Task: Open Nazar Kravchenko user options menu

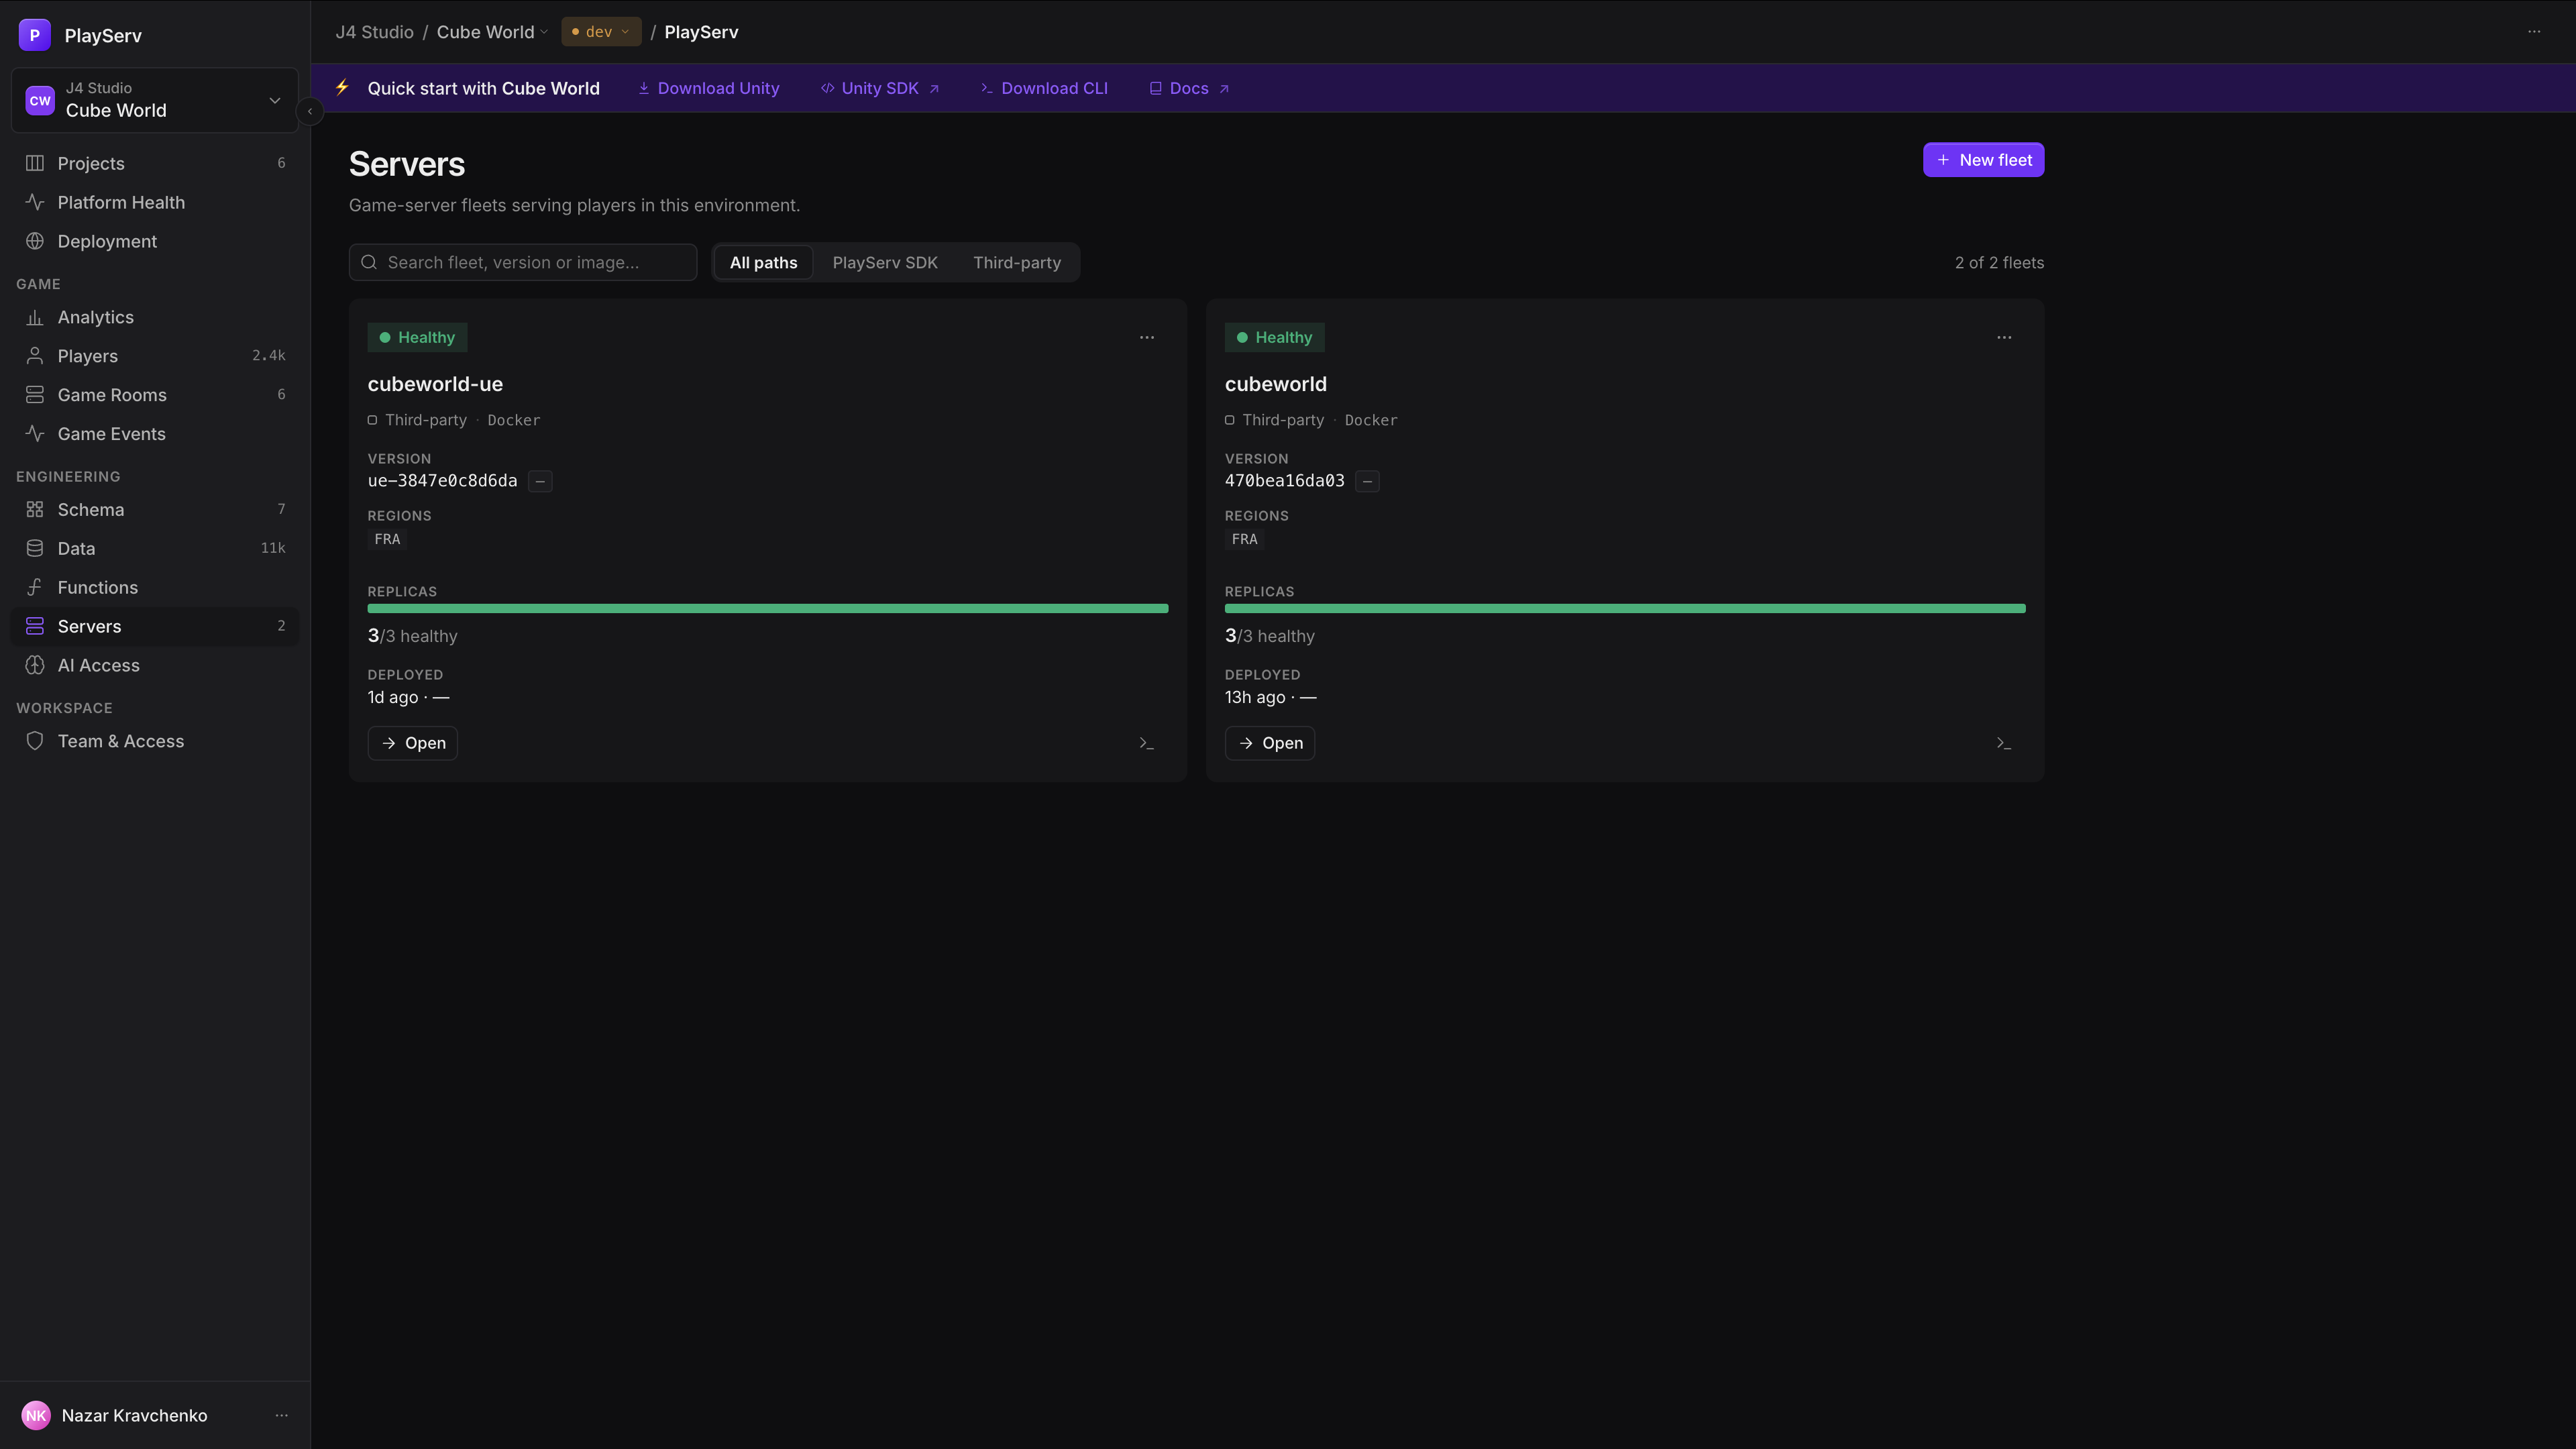Action: 282,1415
